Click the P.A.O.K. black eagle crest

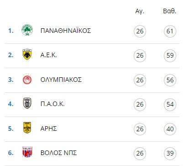27,103
